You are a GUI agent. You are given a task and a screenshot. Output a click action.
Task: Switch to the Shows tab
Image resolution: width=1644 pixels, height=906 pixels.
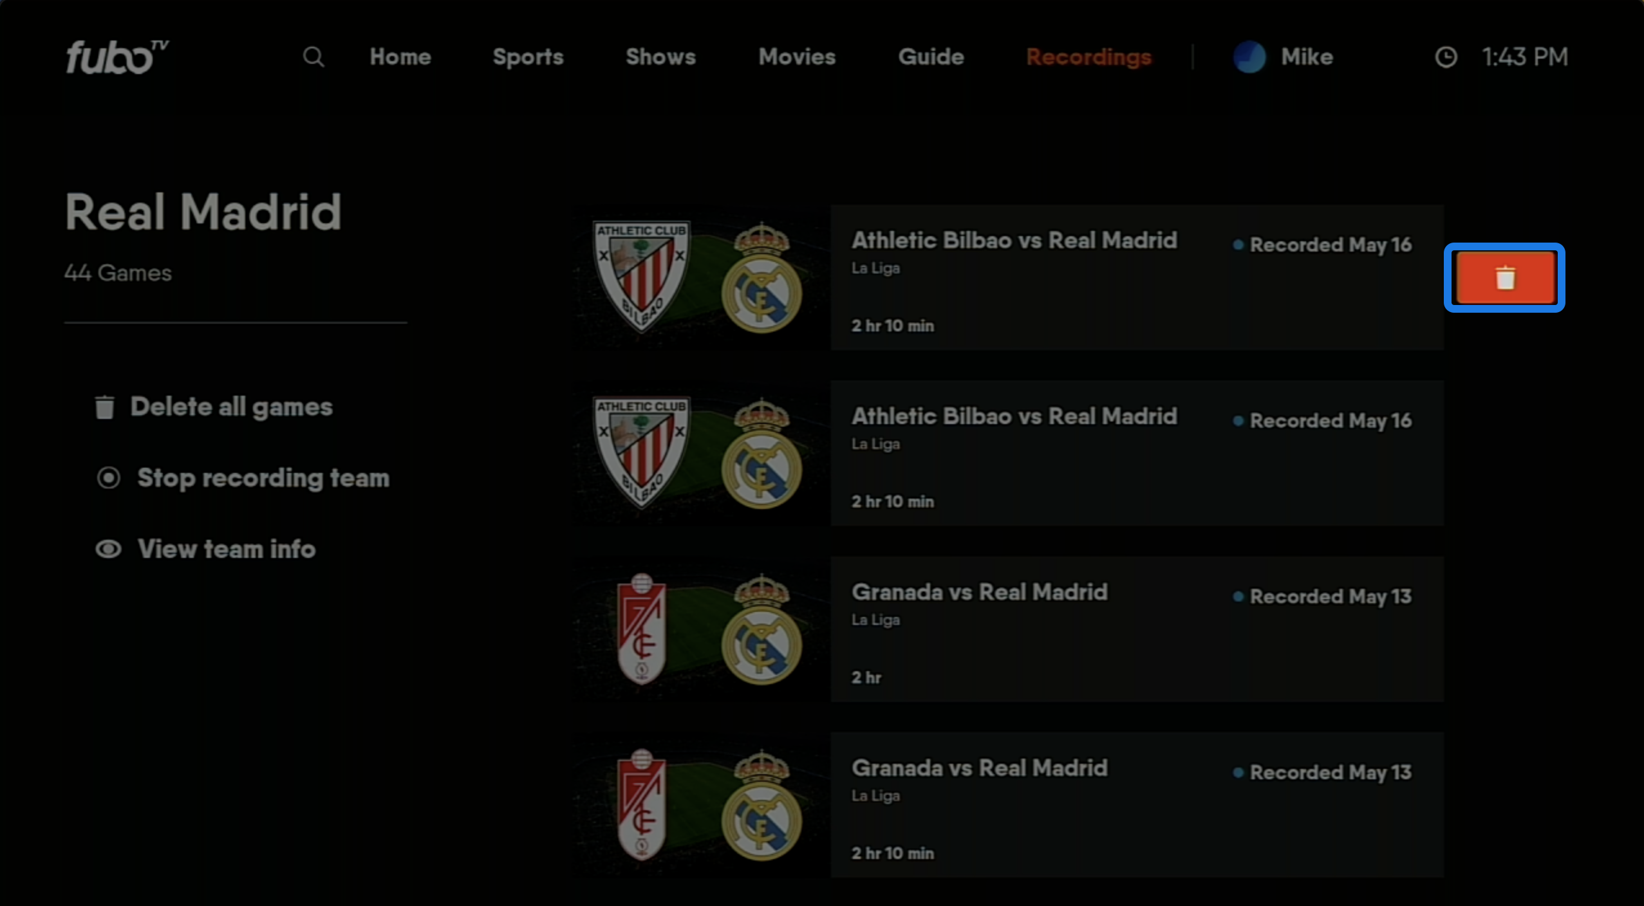tap(660, 57)
